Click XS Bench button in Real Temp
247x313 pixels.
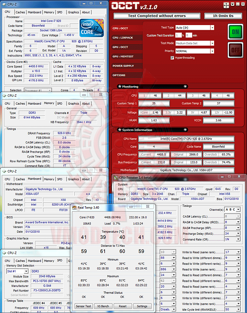[103, 306]
